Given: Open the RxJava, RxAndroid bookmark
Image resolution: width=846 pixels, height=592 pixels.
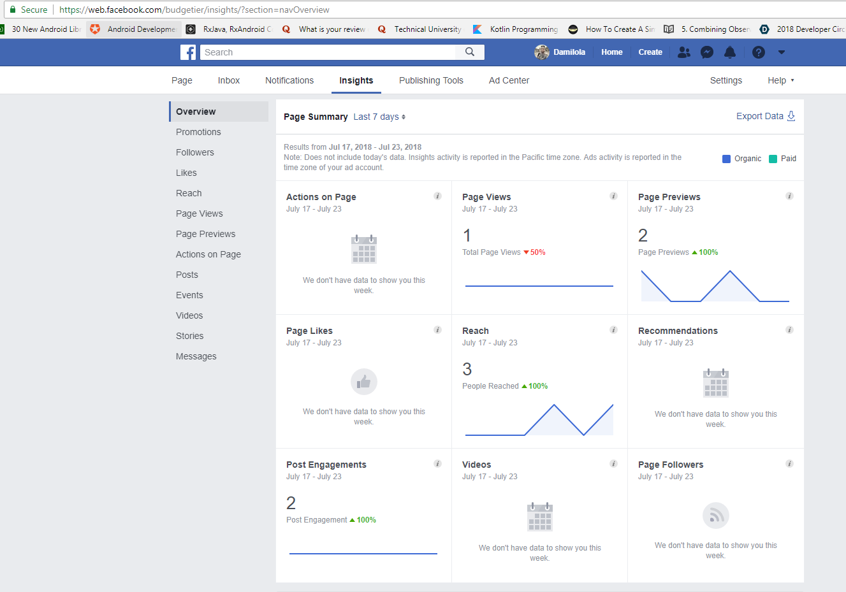Looking at the screenshot, I should pos(229,29).
